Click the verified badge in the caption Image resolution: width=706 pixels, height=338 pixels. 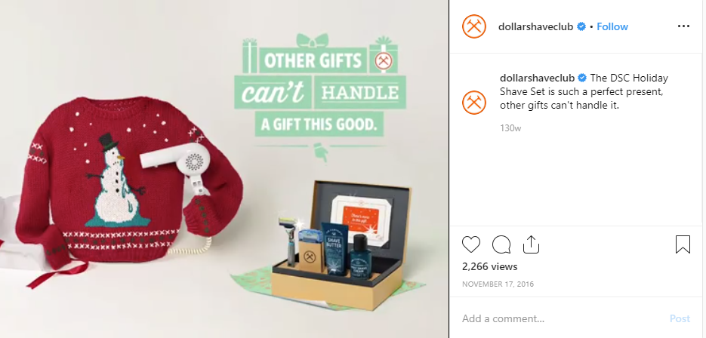coord(582,78)
